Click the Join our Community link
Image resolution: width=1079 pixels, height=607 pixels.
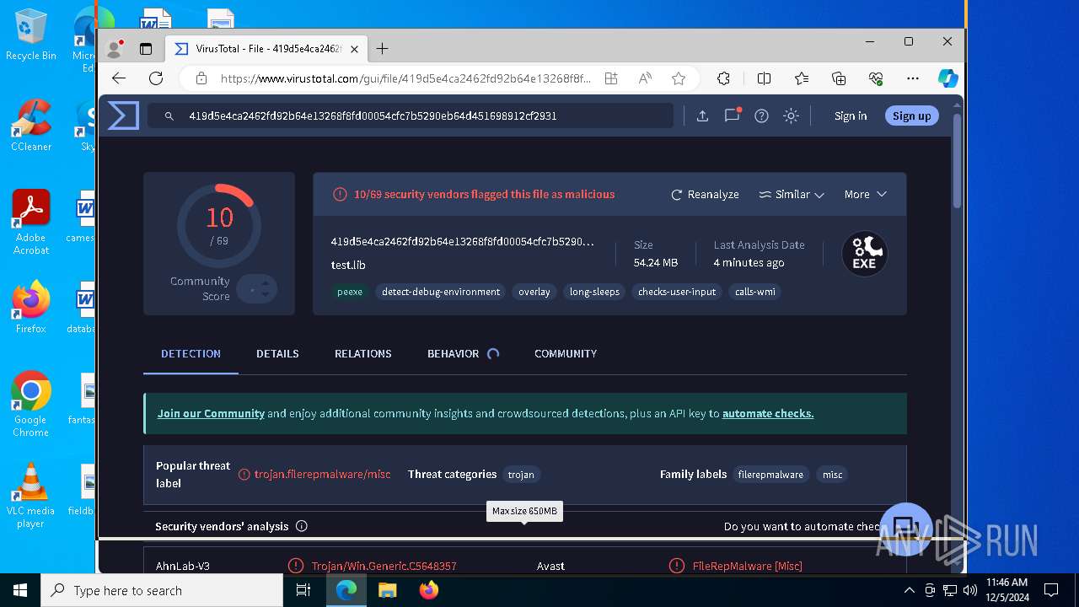point(211,413)
